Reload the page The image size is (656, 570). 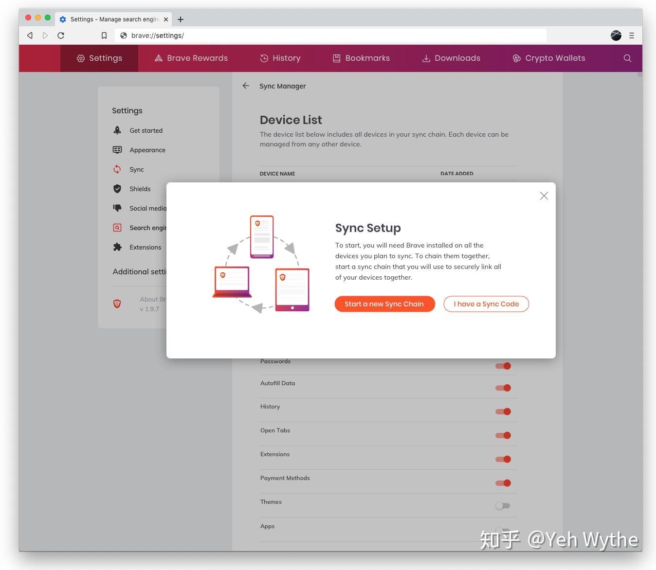(x=61, y=36)
